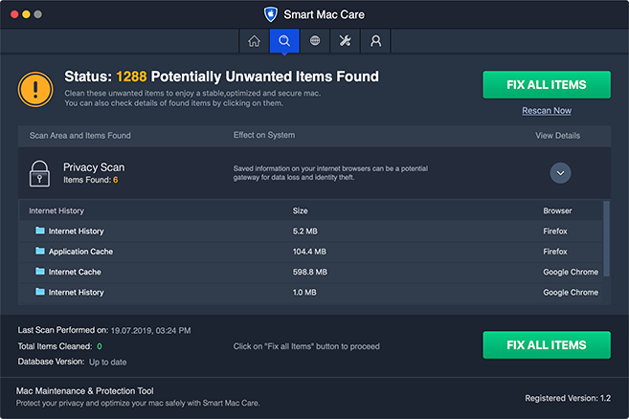This screenshot has height=419, width=629.
Task: Expand Privacy Scan details with chevron
Action: [561, 172]
